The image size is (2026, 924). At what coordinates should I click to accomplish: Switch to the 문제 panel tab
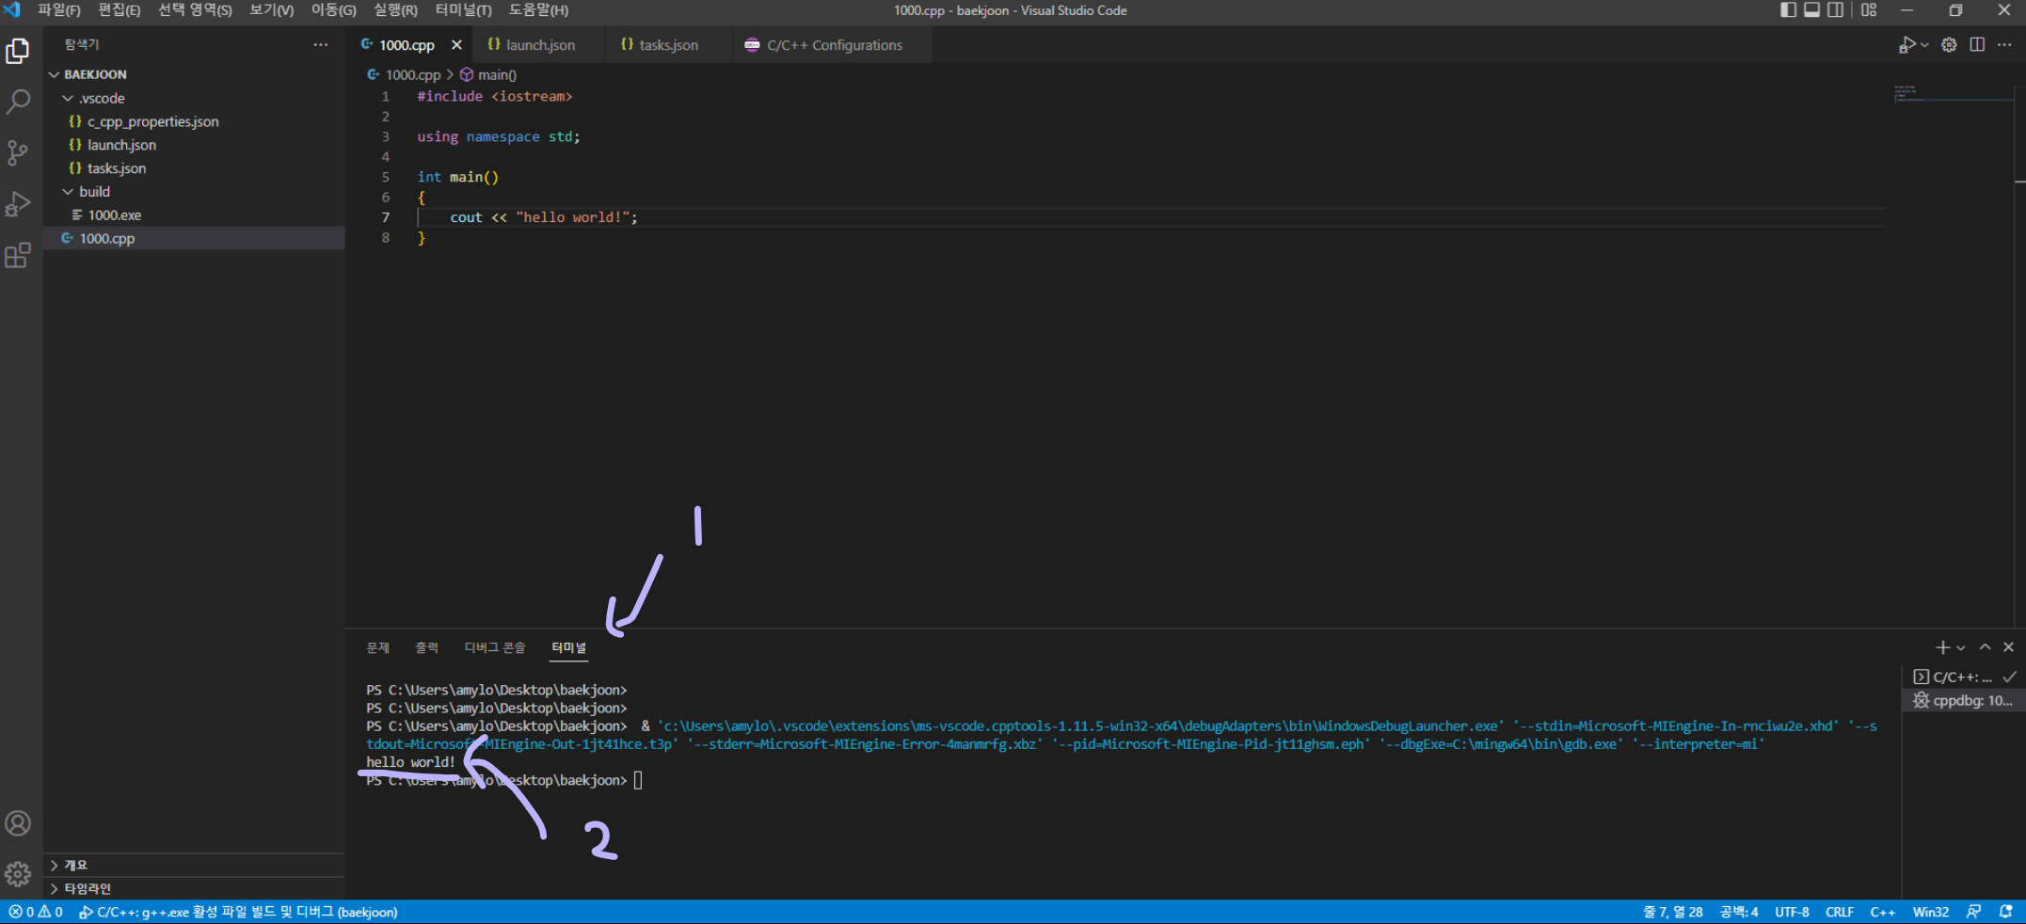click(x=377, y=647)
